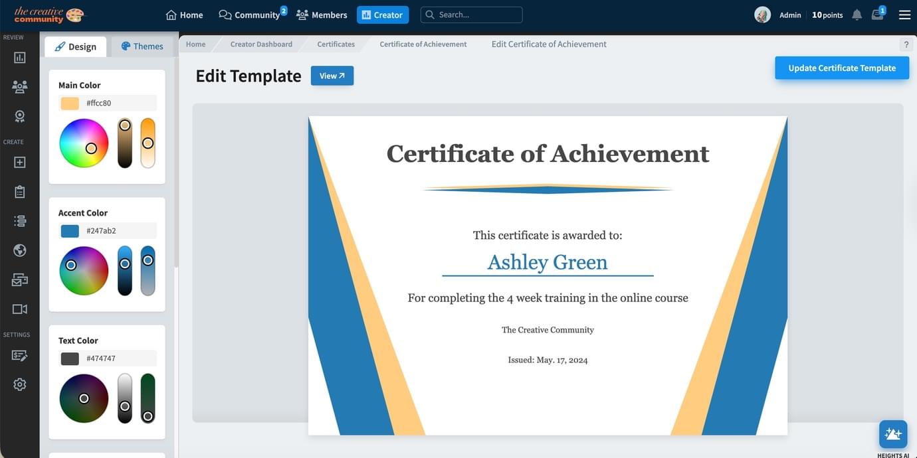The height and width of the screenshot is (458, 917).
Task: Click the notifications bell icon
Action: [x=857, y=15]
